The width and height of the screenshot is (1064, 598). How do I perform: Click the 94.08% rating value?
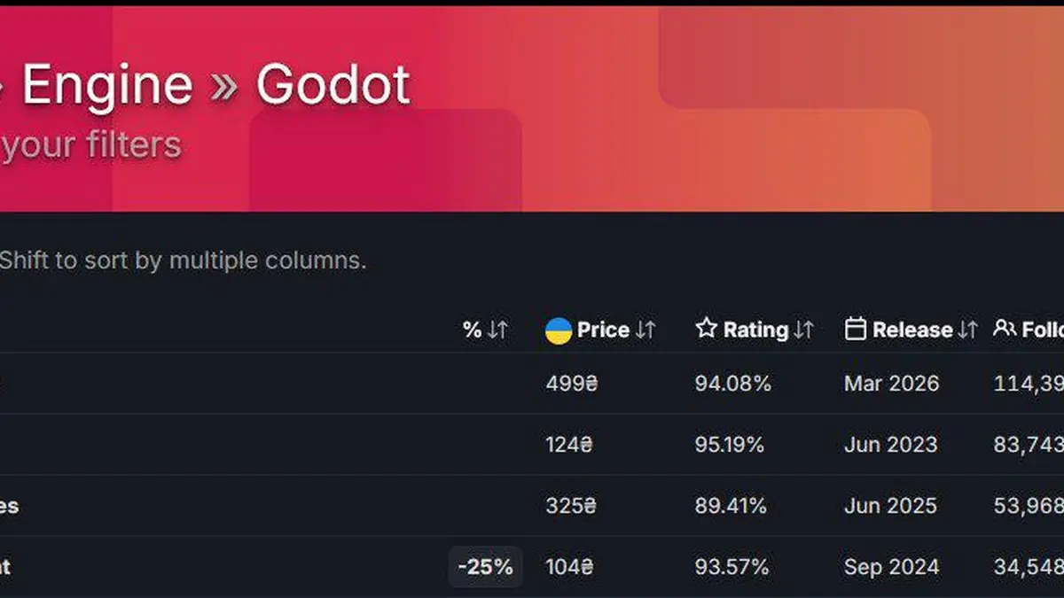[x=731, y=383]
